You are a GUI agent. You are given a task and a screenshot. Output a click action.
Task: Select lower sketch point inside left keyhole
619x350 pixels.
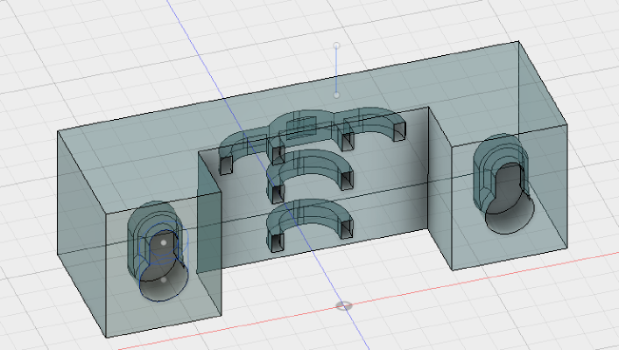tap(164, 280)
